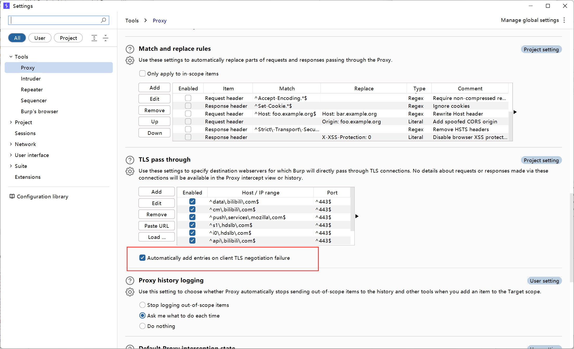Collapse the Tools tree node
This screenshot has width=574, height=349.
pyautogui.click(x=11, y=57)
